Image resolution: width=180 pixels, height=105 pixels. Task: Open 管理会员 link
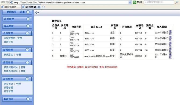(x=8, y=42)
